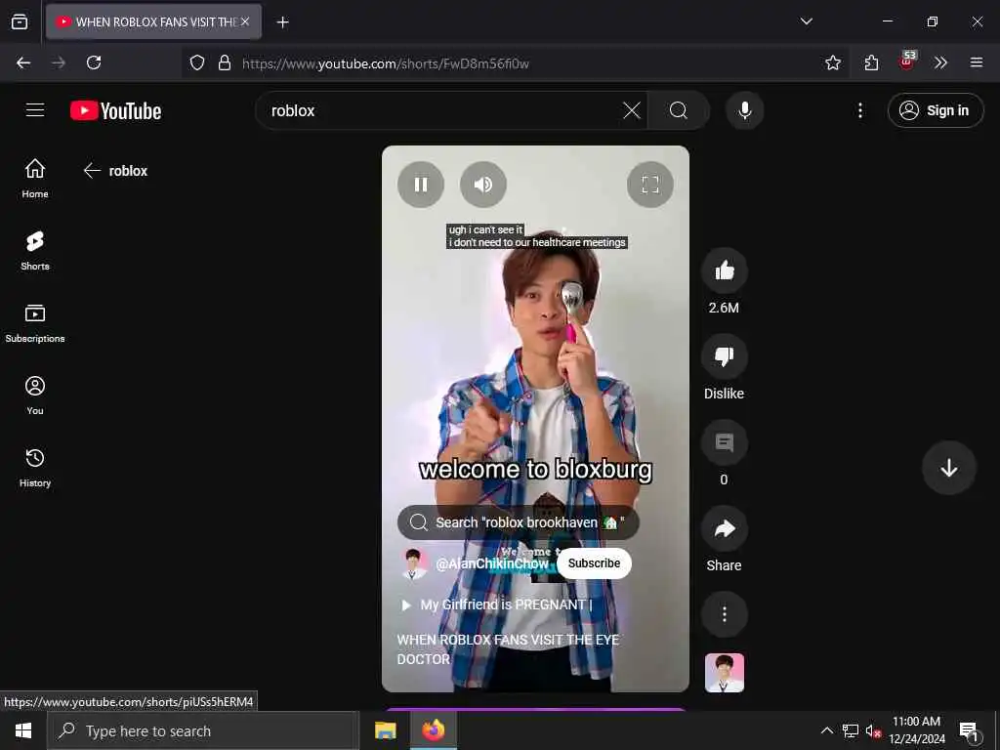This screenshot has width=1000, height=750.
Task: Show hidden system tray icons
Action: pos(826,730)
